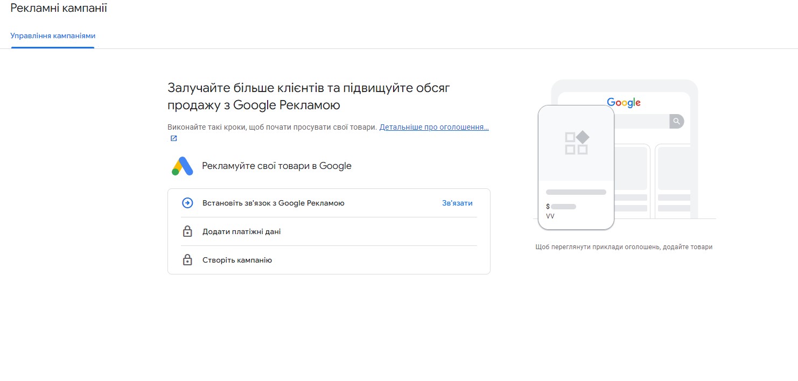Click the Google Ads logo icon
Viewport: 798px width, 381px height.
click(183, 166)
